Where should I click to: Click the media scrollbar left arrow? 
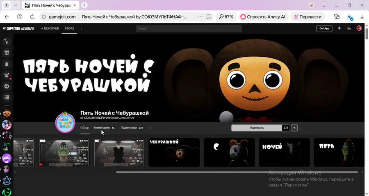pos(15,173)
